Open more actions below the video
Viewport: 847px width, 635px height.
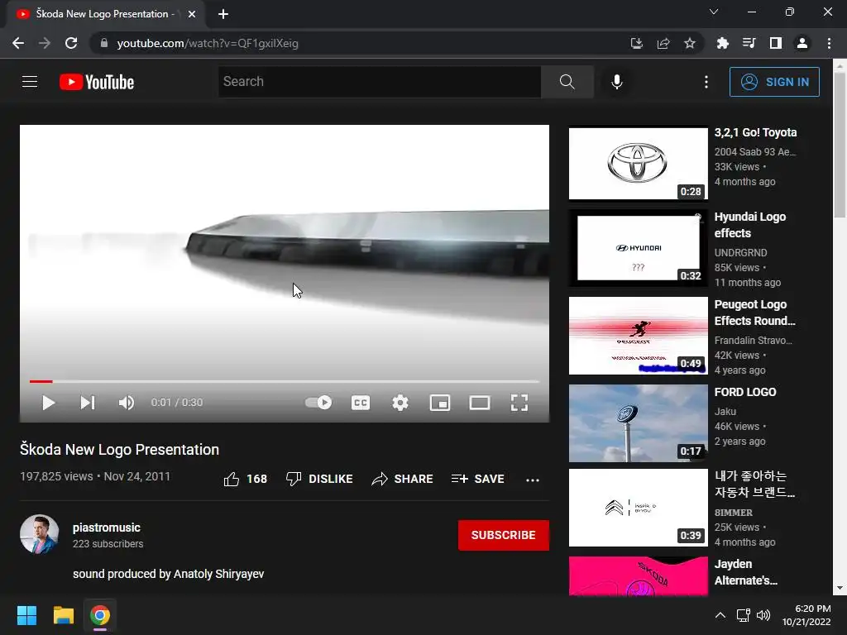click(533, 480)
